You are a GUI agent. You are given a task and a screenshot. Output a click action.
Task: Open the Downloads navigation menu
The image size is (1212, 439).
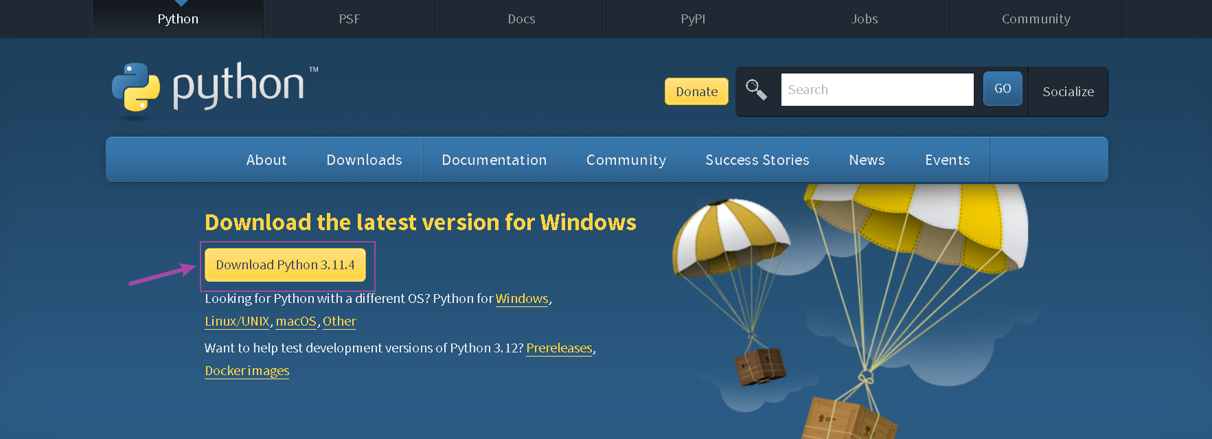[364, 159]
